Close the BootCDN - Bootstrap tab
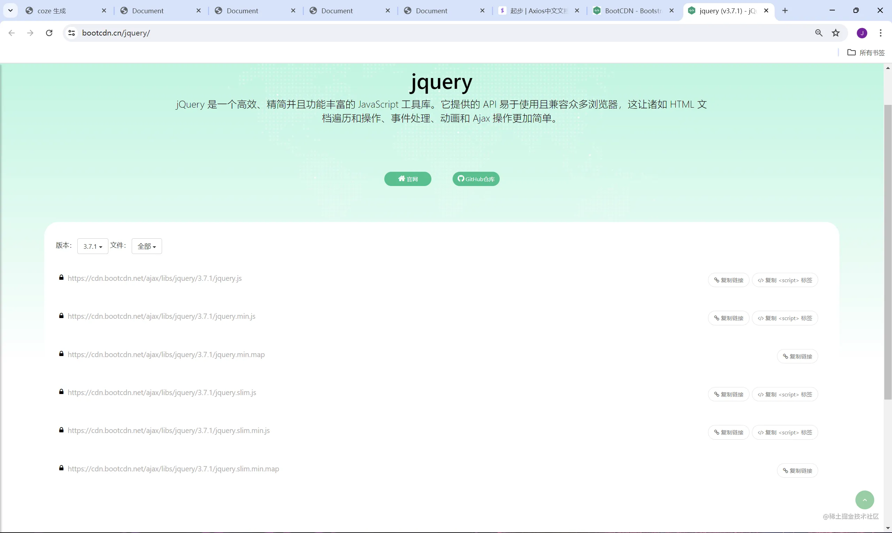This screenshot has height=533, width=892. pyautogui.click(x=671, y=11)
